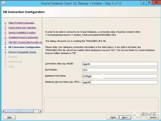Click the "Database Service Name (eg. ORCL)" label

(63, 82)
